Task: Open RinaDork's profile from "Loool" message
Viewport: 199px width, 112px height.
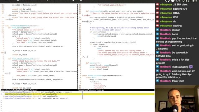Action: coord(165,34)
